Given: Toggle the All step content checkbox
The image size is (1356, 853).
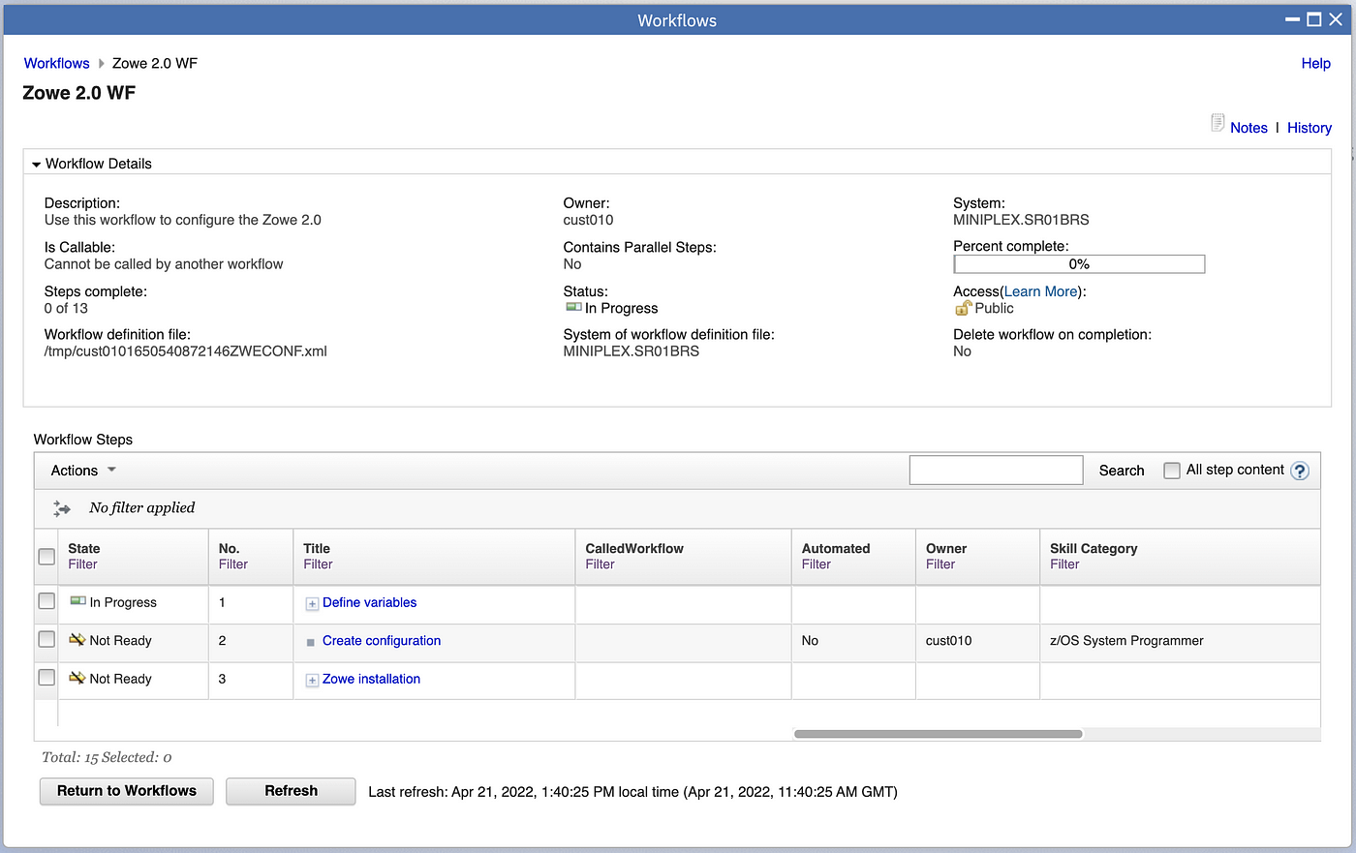Looking at the screenshot, I should point(1172,471).
